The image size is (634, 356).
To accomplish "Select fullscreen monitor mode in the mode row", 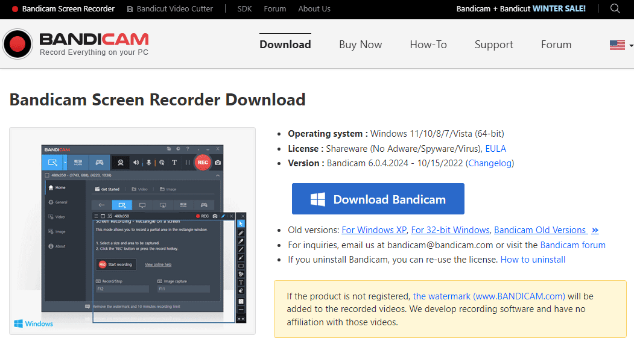I will pyautogui.click(x=142, y=205).
